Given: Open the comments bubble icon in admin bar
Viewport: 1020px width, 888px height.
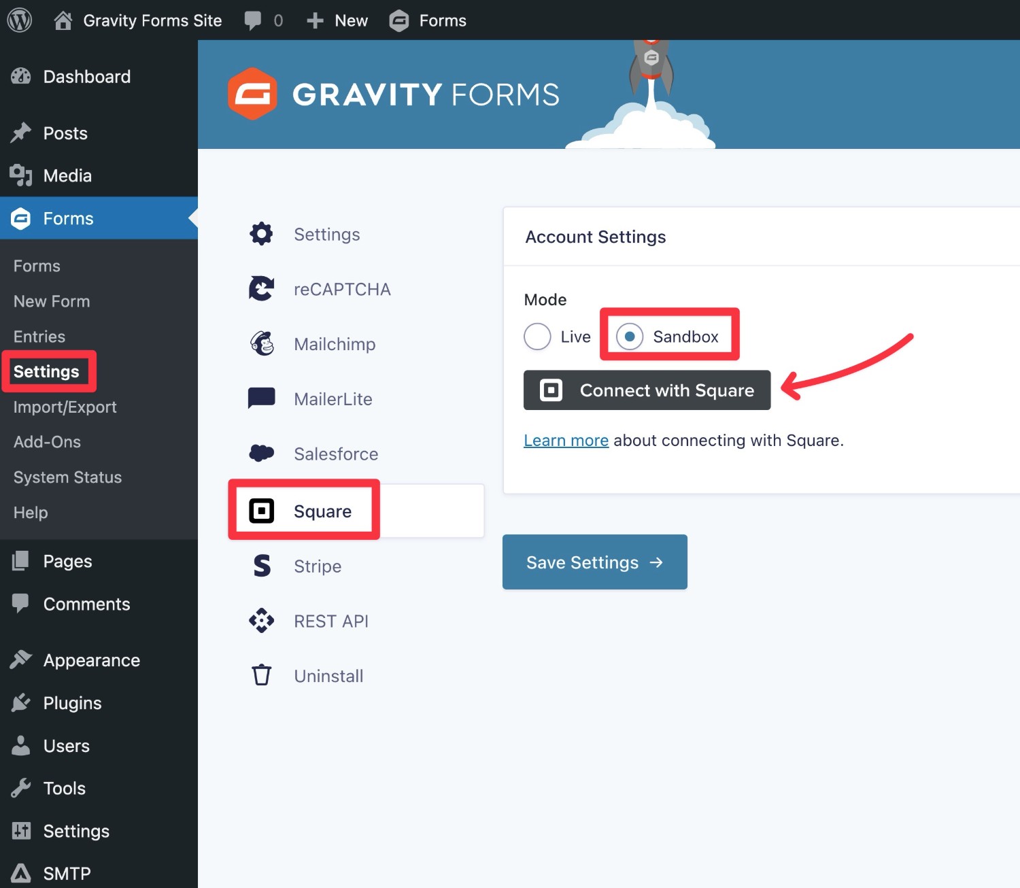Looking at the screenshot, I should click(x=253, y=20).
